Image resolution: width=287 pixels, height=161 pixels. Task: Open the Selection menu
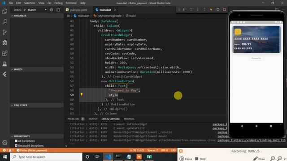[x=30, y=3]
